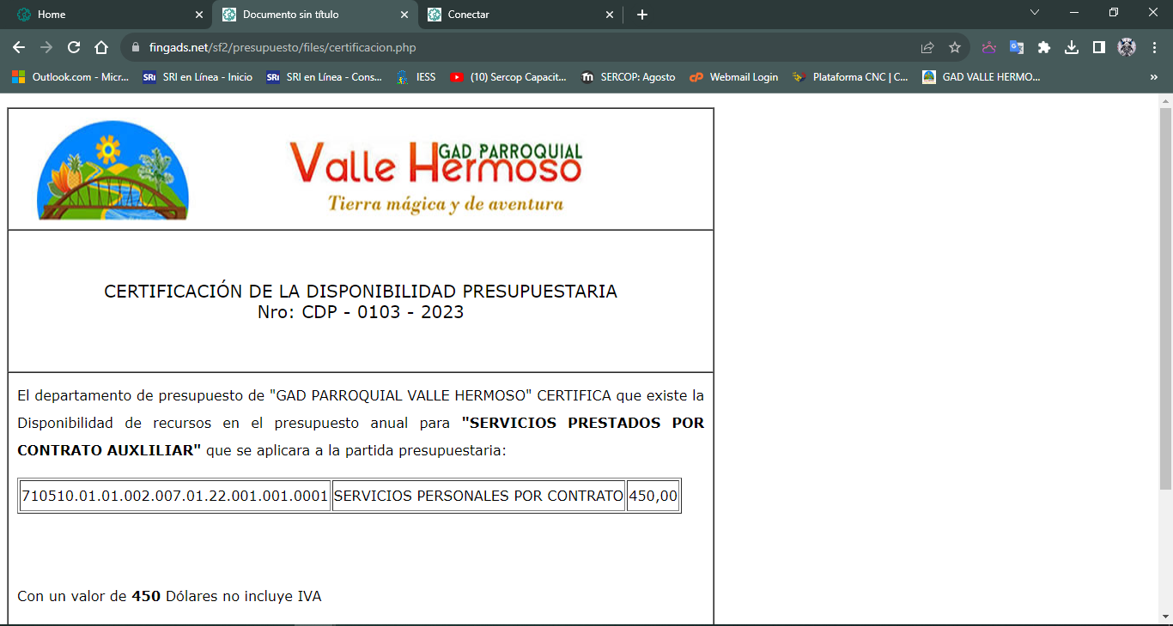The height and width of the screenshot is (626, 1173).
Task: Open the weather cloud extension
Action: pos(989,48)
